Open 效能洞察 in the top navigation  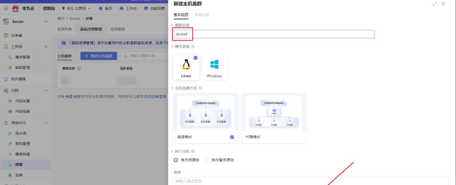(x=155, y=8)
